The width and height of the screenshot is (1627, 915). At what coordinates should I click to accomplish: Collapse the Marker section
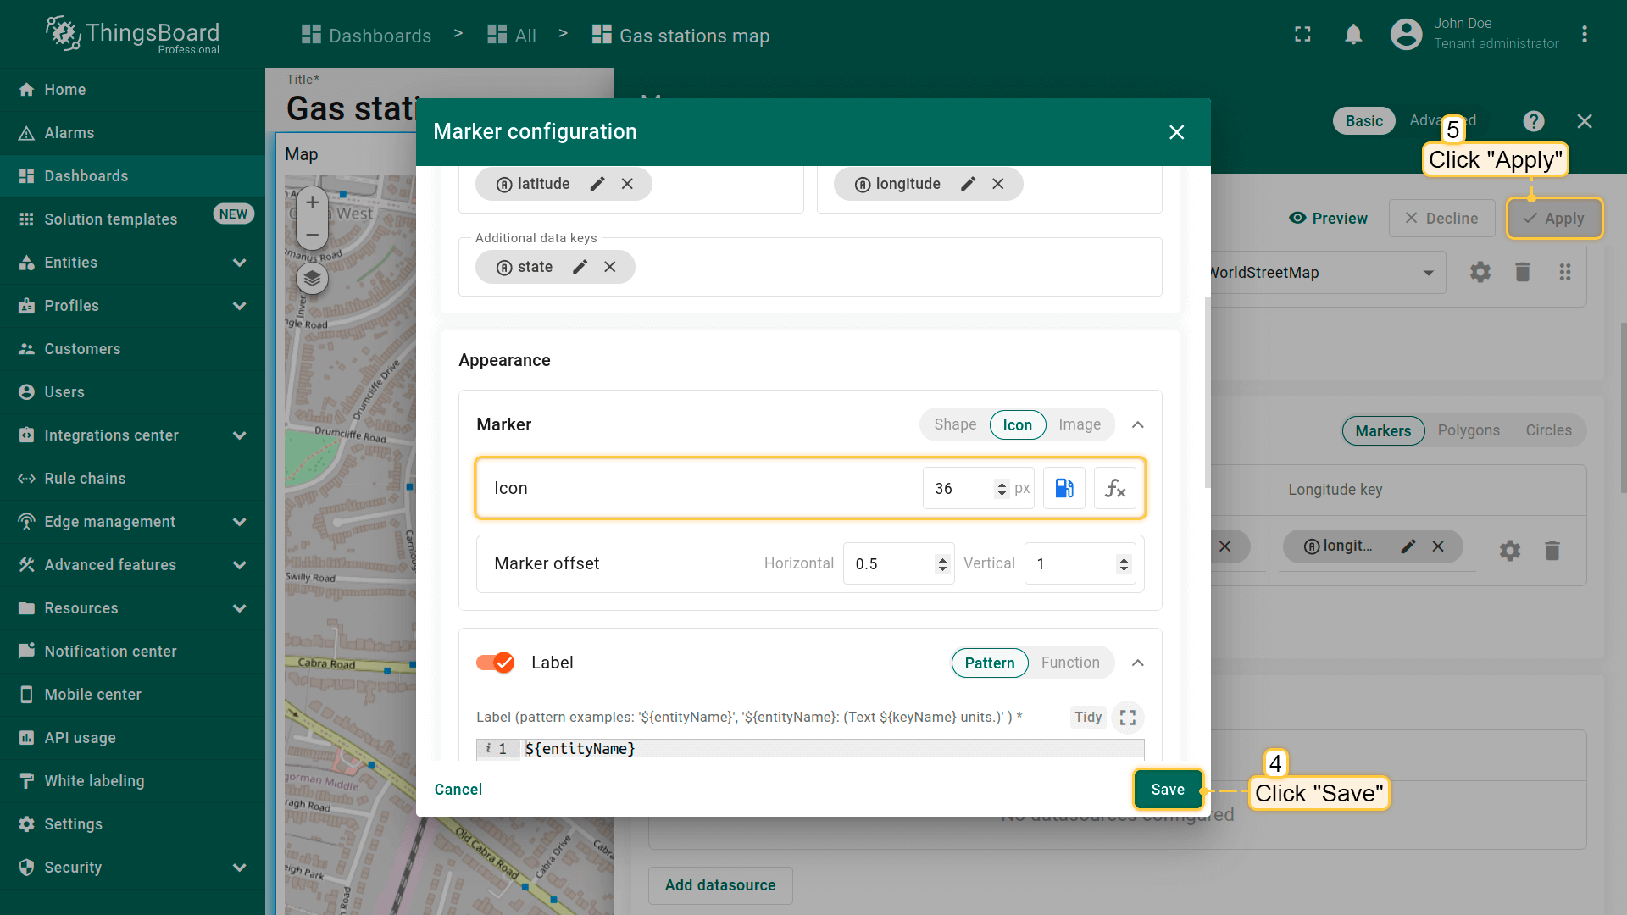[x=1138, y=424]
